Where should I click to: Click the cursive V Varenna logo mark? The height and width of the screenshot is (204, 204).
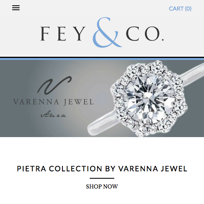pos(54,85)
